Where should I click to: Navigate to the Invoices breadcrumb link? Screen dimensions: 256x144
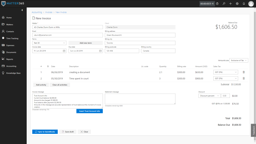pos(49,12)
